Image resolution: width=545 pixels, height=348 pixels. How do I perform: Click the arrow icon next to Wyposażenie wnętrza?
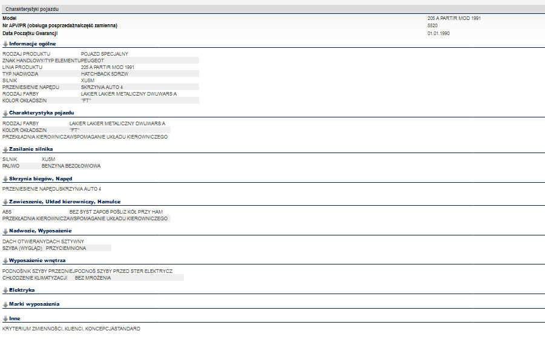tap(5, 260)
